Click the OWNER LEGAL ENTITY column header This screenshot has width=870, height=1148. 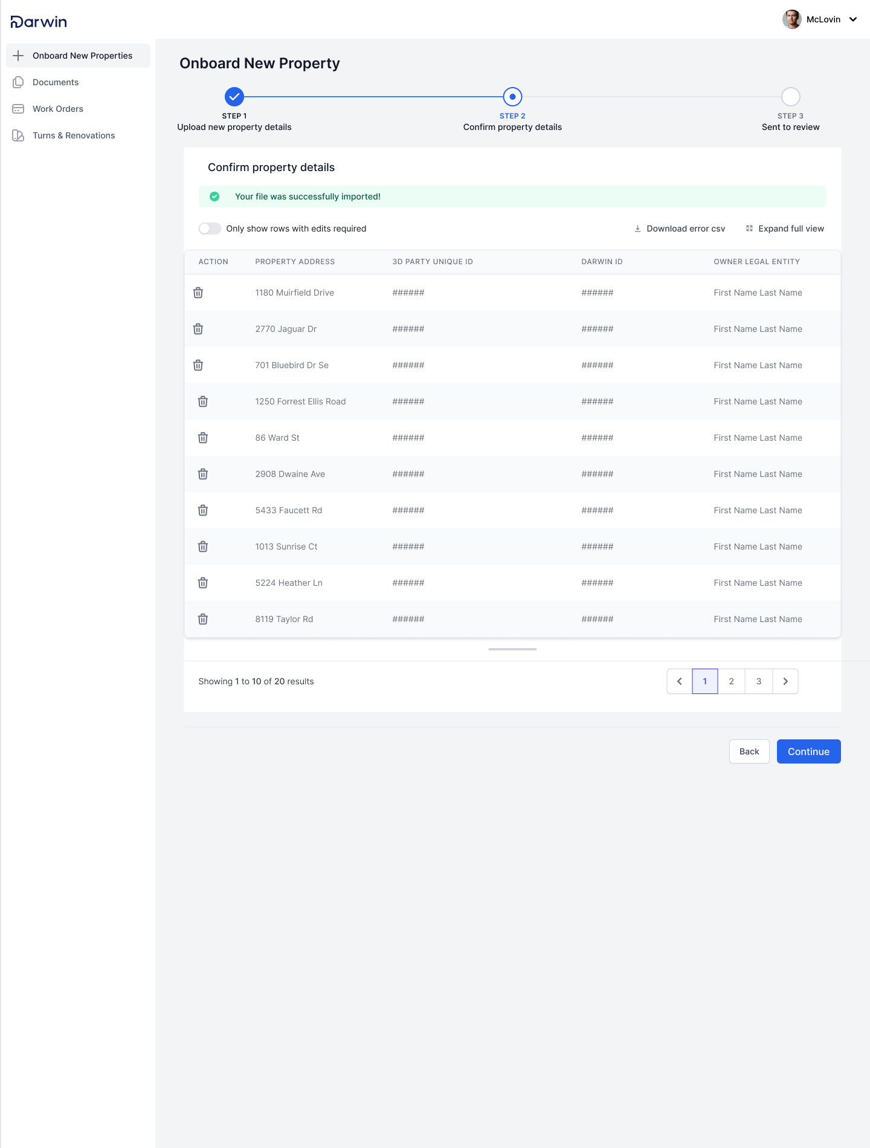(x=756, y=262)
